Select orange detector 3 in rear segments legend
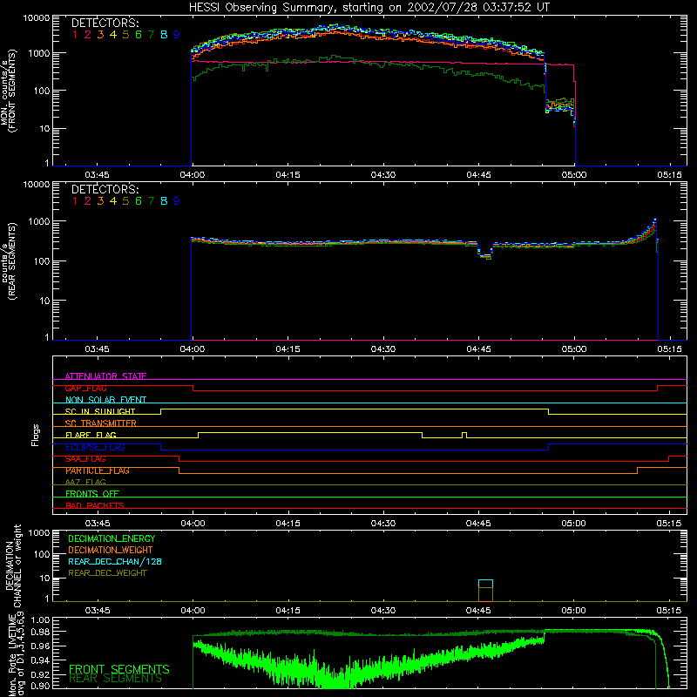 (100, 201)
